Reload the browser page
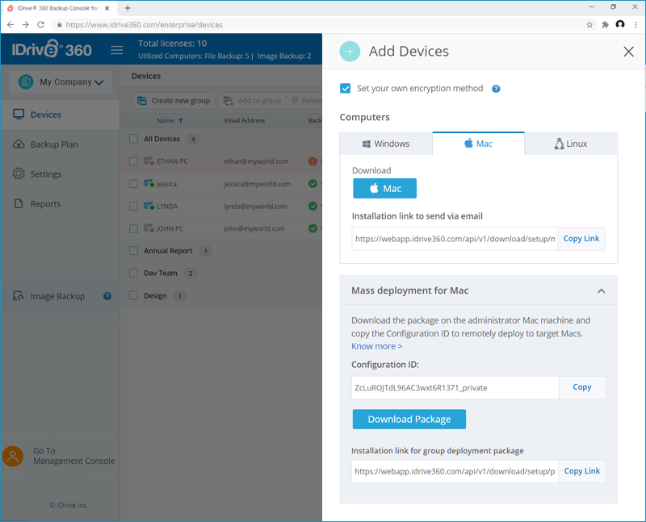The width and height of the screenshot is (646, 522). (40, 25)
